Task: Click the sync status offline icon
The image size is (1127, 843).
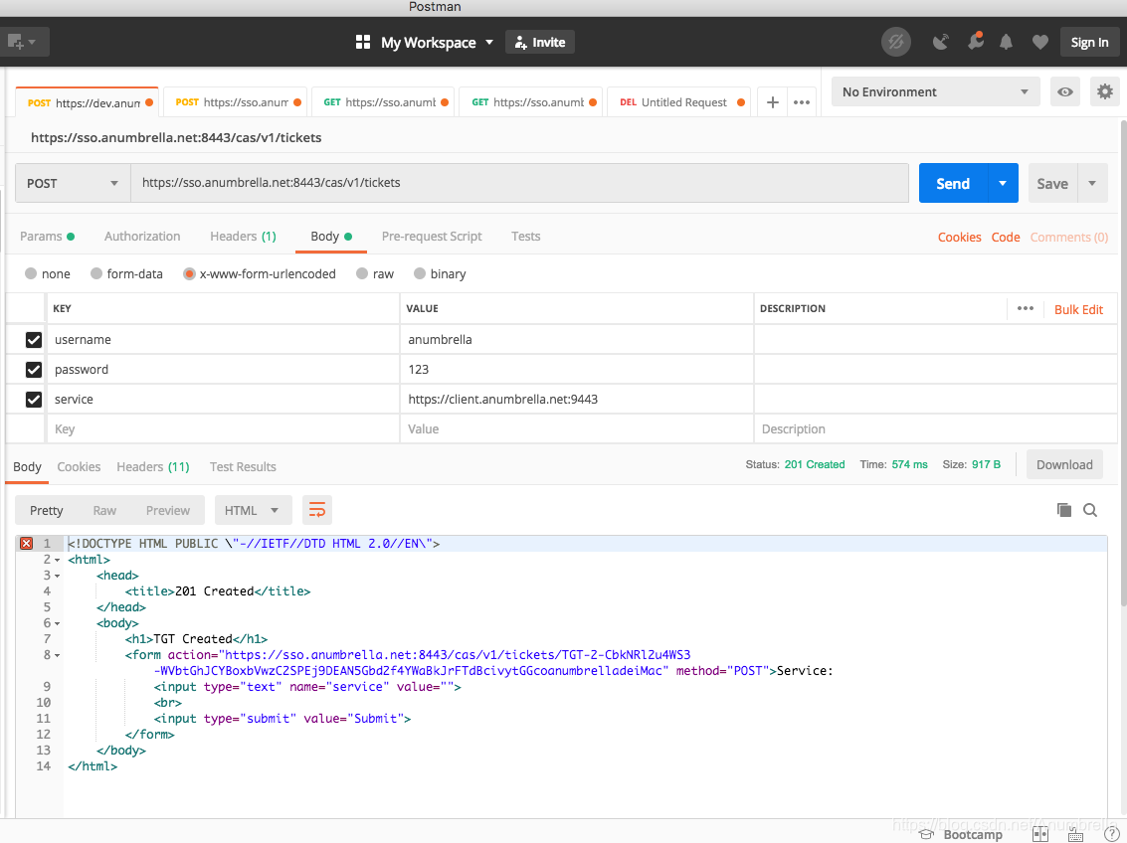Action: (x=895, y=42)
